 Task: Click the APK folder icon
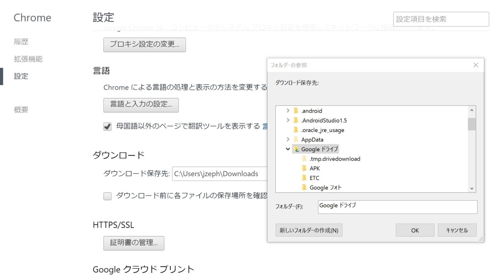click(304, 168)
